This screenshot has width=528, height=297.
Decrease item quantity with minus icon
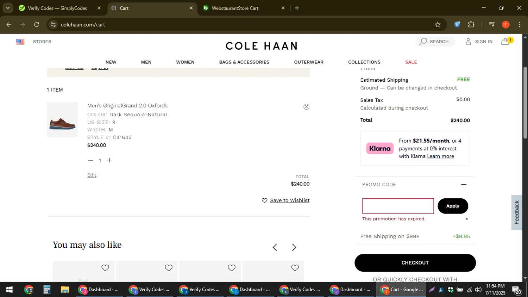tap(90, 160)
